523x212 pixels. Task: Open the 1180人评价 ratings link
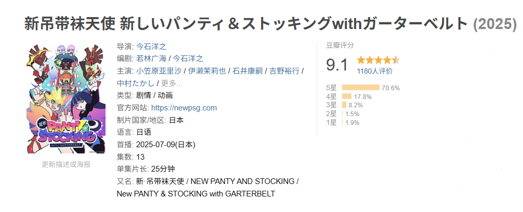point(374,71)
